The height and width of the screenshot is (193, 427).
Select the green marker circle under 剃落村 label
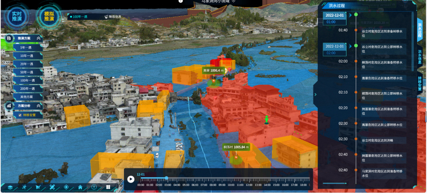pos(236,159)
